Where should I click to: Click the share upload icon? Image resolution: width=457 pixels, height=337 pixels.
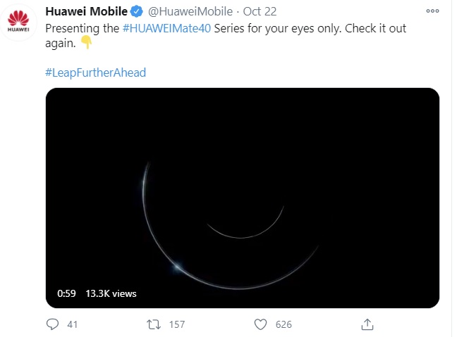pos(367,324)
